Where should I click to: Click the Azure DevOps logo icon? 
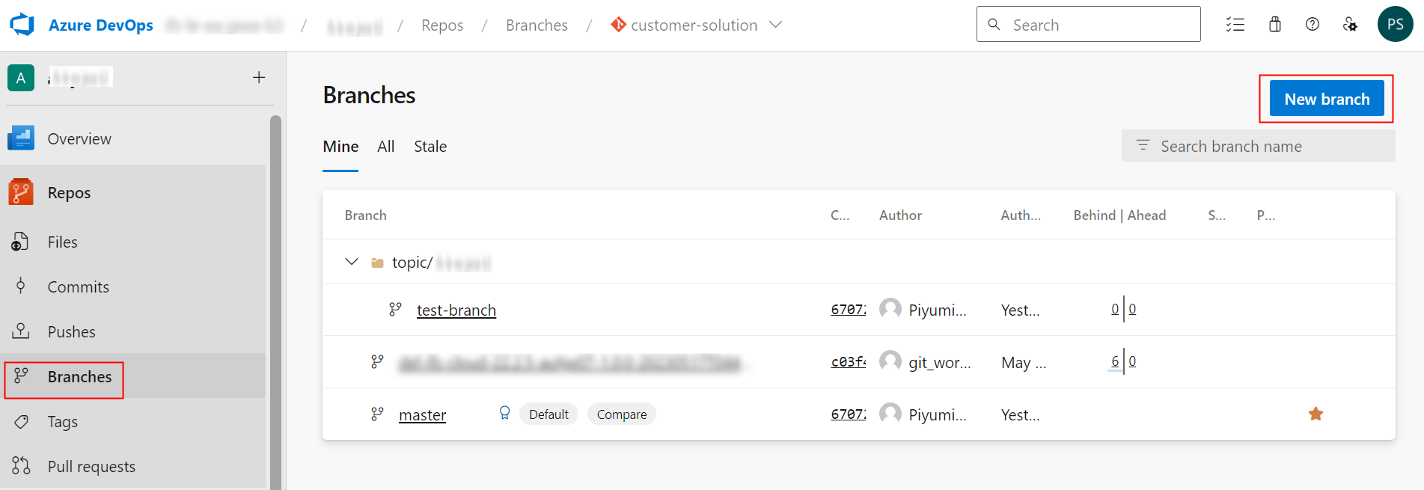pyautogui.click(x=22, y=25)
